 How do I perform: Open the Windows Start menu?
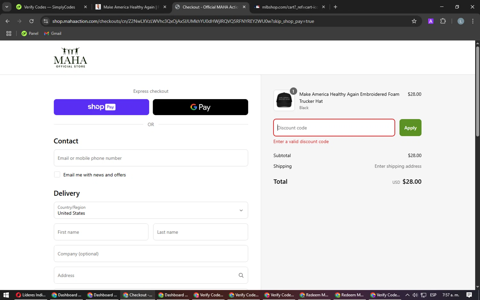click(x=6, y=295)
